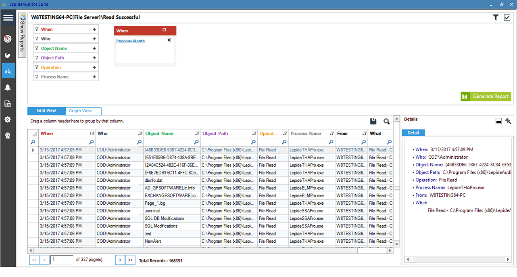The width and height of the screenshot is (517, 277).
Task: Click the Who column header filter icon
Action: pyautogui.click(x=140, y=134)
